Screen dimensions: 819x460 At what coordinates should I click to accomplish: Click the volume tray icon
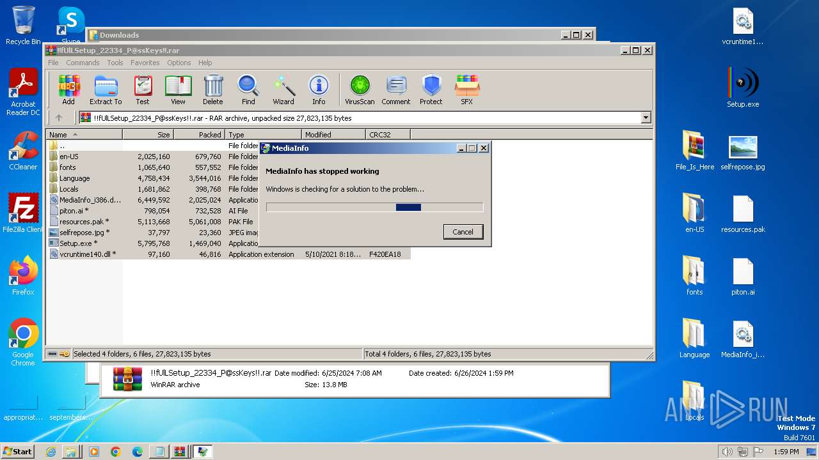pos(727,452)
